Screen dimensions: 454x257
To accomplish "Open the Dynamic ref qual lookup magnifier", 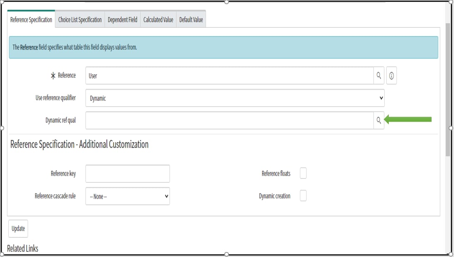I will (378, 120).
